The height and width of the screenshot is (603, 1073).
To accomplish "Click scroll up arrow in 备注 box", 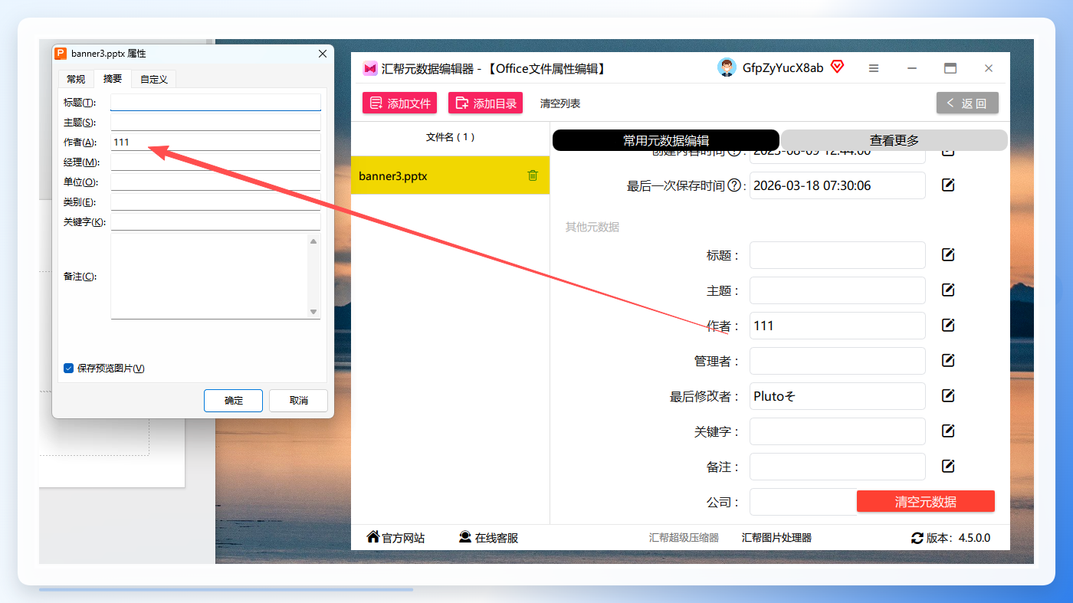I will [313, 241].
